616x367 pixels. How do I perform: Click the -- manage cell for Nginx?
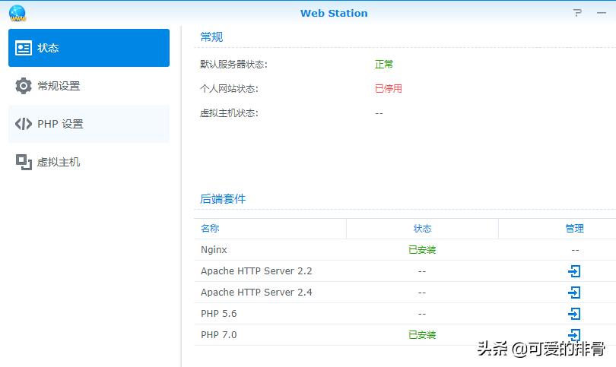click(x=575, y=250)
